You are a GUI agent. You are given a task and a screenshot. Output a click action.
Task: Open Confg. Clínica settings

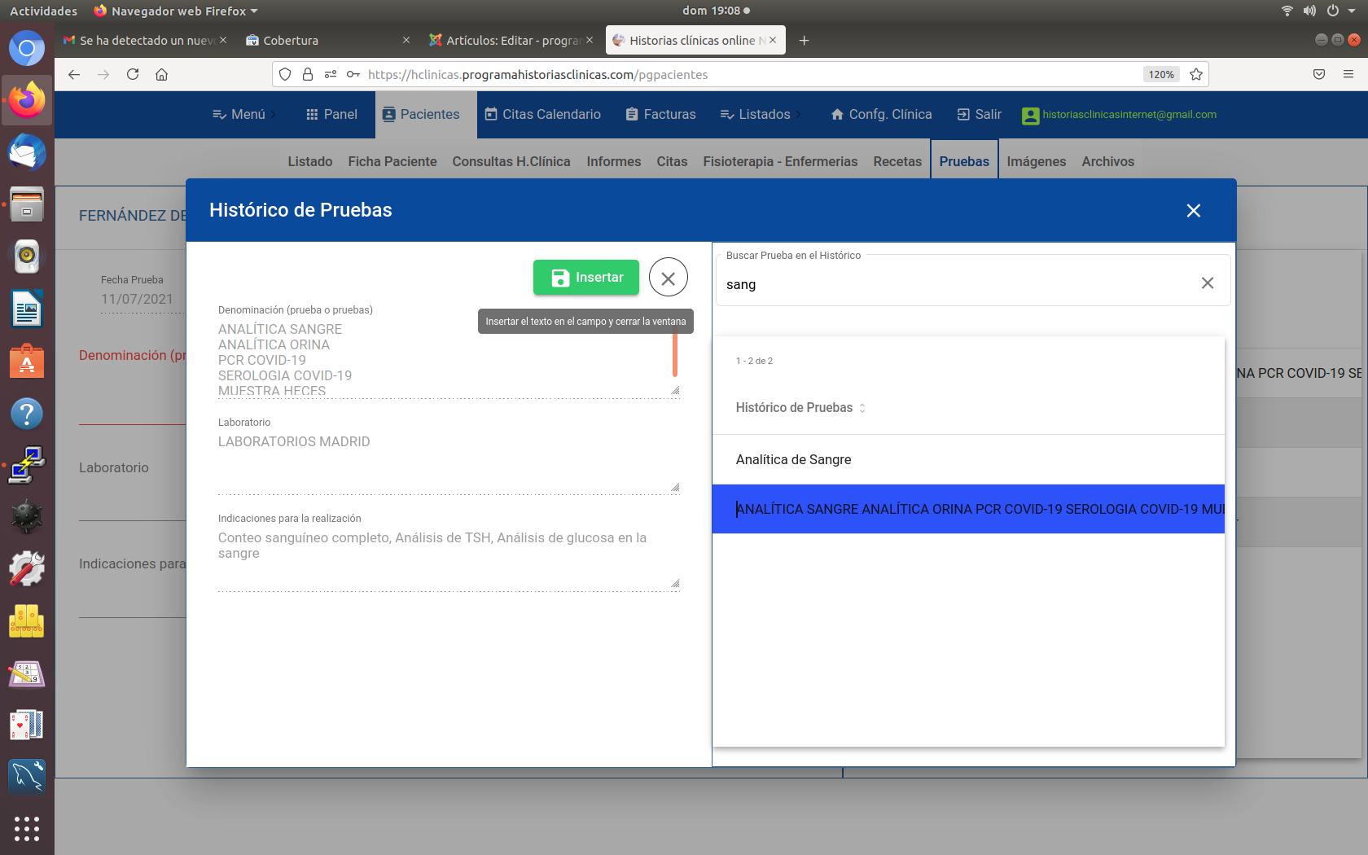click(x=881, y=115)
